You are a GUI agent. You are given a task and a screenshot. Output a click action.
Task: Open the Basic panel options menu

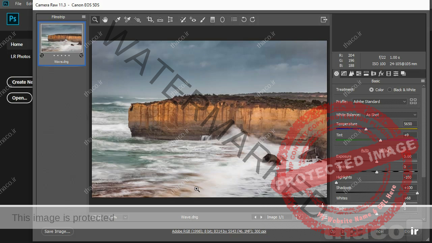[x=423, y=81]
